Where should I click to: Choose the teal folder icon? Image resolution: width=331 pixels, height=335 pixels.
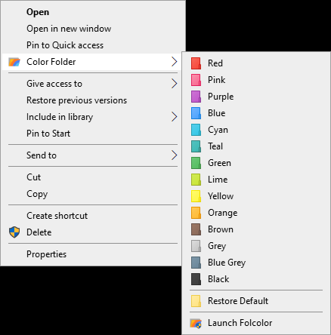[196, 146]
